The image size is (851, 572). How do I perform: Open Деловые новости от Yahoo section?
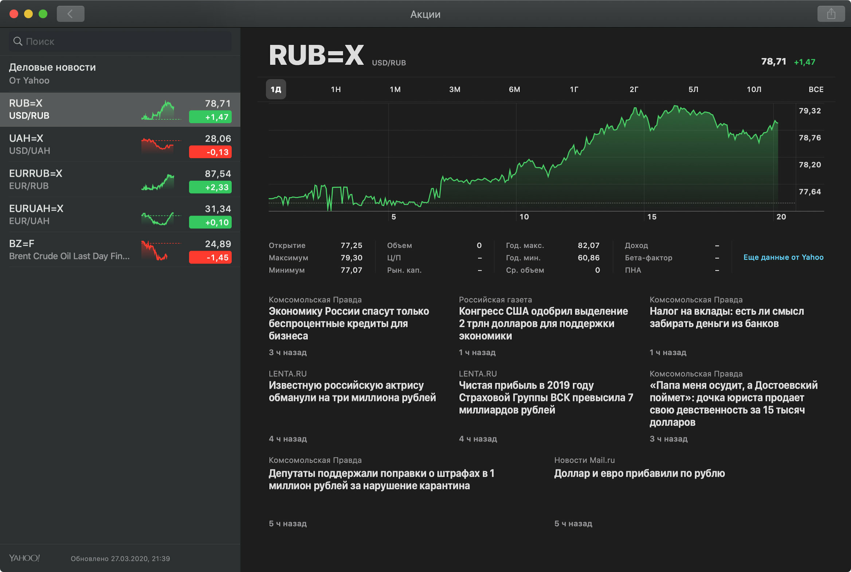[120, 73]
